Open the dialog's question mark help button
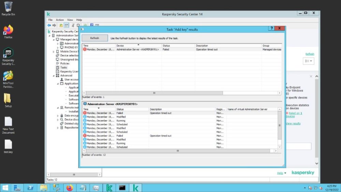341x192 pixels. (x=272, y=29)
